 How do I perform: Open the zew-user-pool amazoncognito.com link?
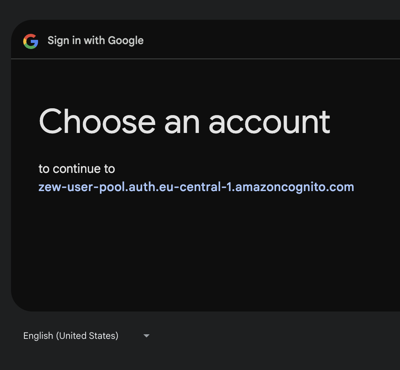[x=196, y=187]
